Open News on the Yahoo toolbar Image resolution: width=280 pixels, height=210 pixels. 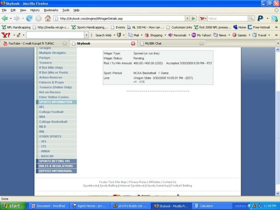click(x=220, y=35)
